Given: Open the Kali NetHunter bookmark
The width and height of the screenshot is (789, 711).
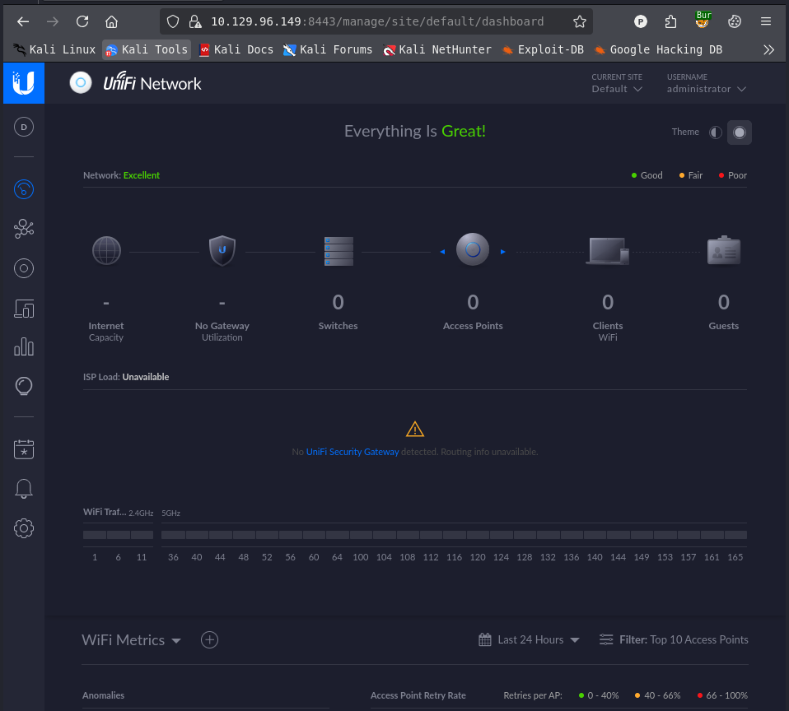Looking at the screenshot, I should [x=437, y=49].
